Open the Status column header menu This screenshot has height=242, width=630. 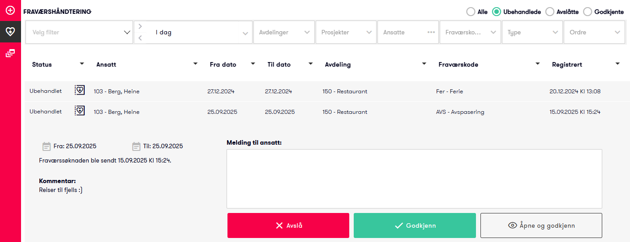click(x=81, y=64)
